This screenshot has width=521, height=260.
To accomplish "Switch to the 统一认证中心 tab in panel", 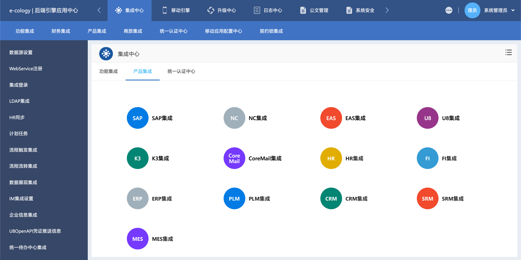I will [x=181, y=71].
